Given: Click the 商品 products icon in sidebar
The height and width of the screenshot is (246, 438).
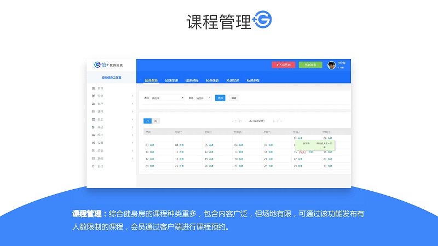Looking at the screenshot, I should (93, 127).
